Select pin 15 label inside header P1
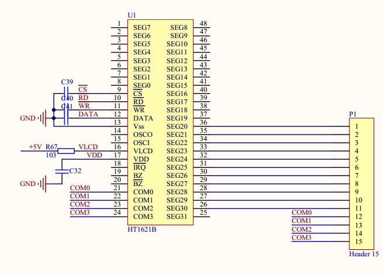Image resolution: width=383 pixels, height=275 pixels. [x=358, y=242]
